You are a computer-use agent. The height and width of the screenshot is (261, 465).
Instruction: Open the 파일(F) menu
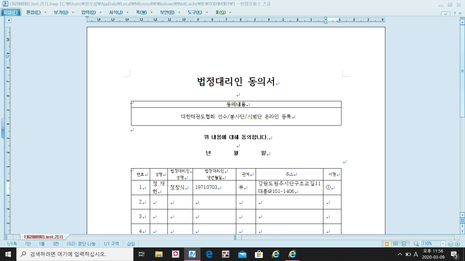click(11, 13)
